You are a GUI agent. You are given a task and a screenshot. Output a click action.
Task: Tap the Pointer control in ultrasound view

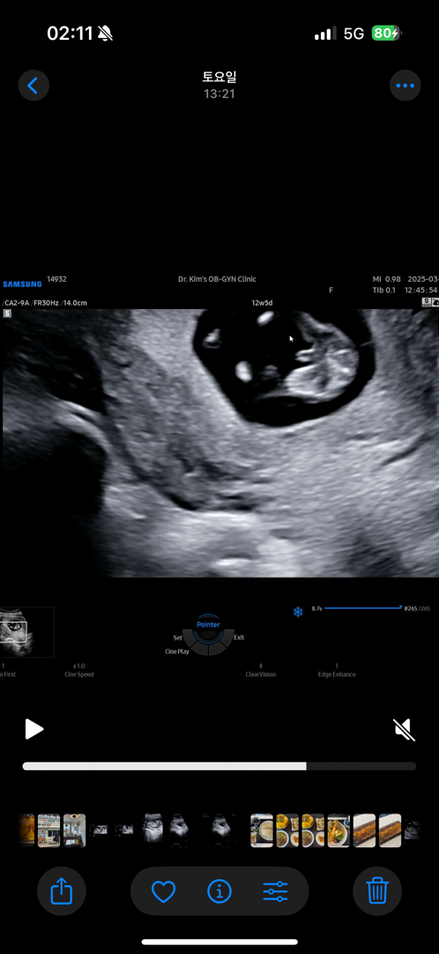click(x=208, y=625)
